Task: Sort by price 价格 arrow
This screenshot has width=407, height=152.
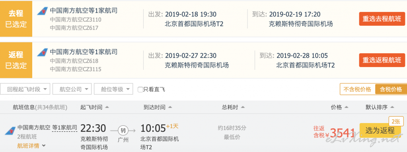Action: pos(346,107)
